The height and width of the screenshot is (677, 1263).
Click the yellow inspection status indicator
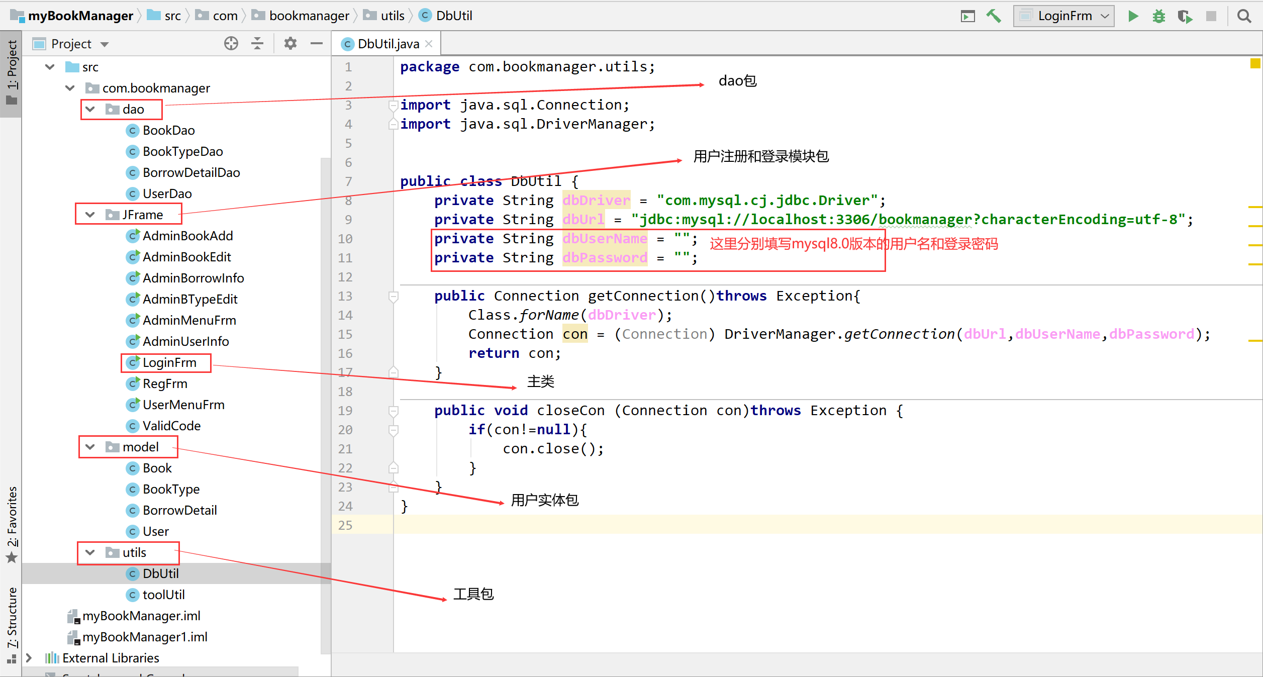[1255, 63]
